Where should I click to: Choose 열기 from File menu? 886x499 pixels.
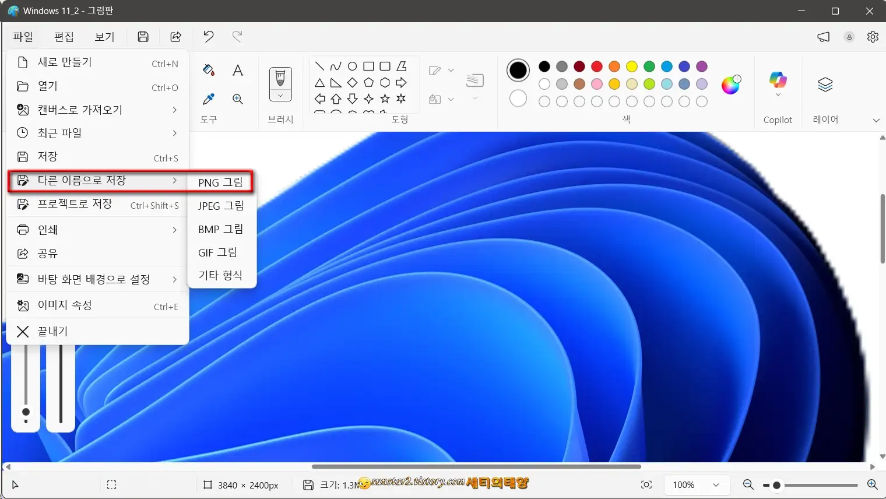(97, 86)
